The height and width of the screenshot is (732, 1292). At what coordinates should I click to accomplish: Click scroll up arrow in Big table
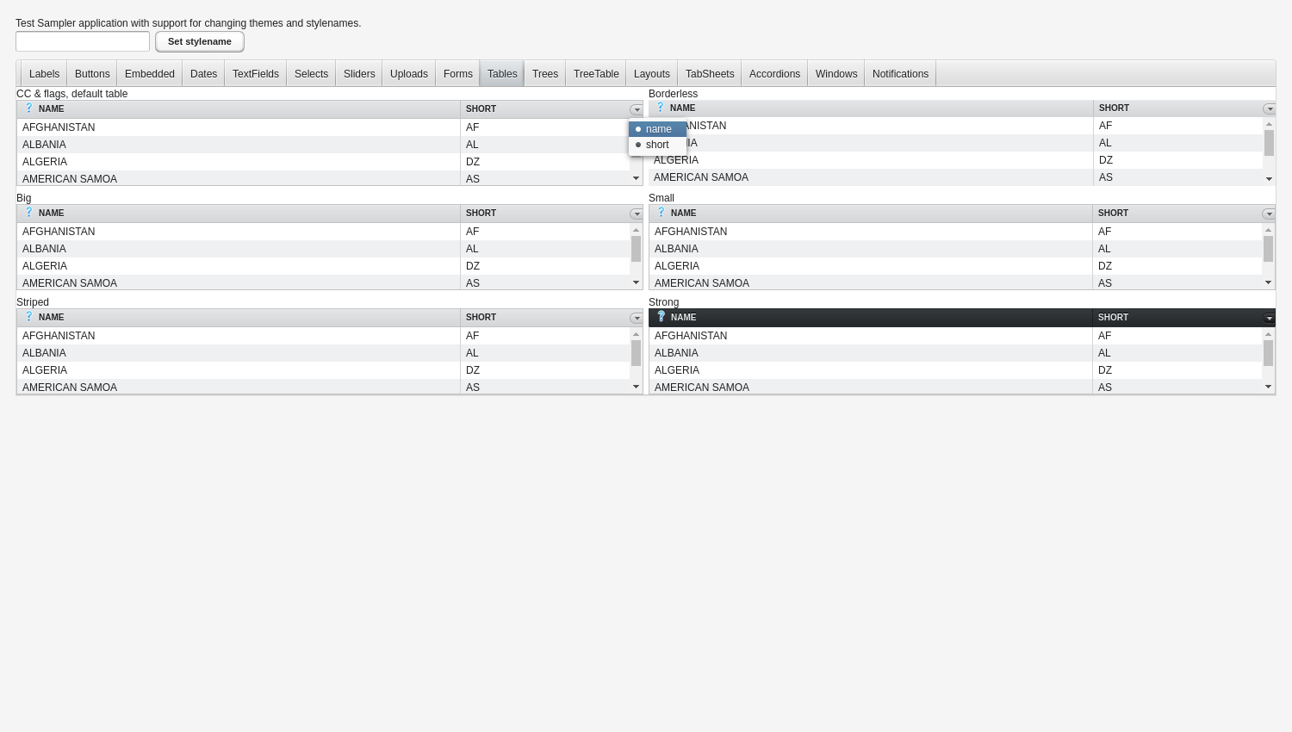636,230
